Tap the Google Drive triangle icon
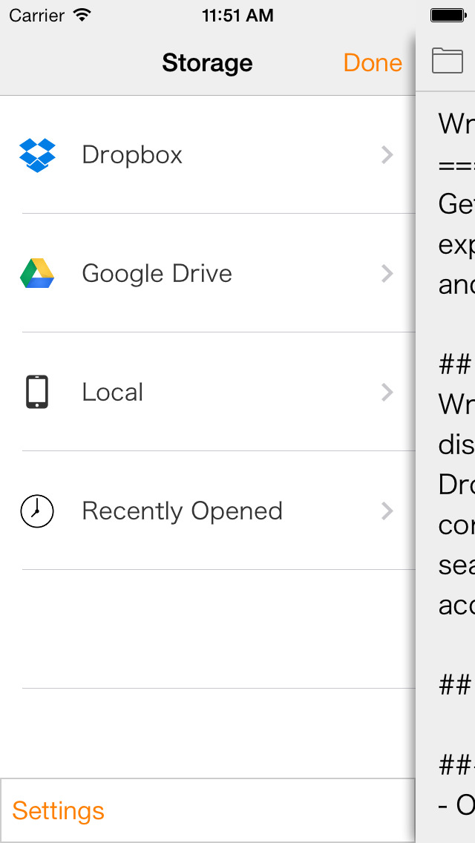The height and width of the screenshot is (843, 475). tap(37, 274)
